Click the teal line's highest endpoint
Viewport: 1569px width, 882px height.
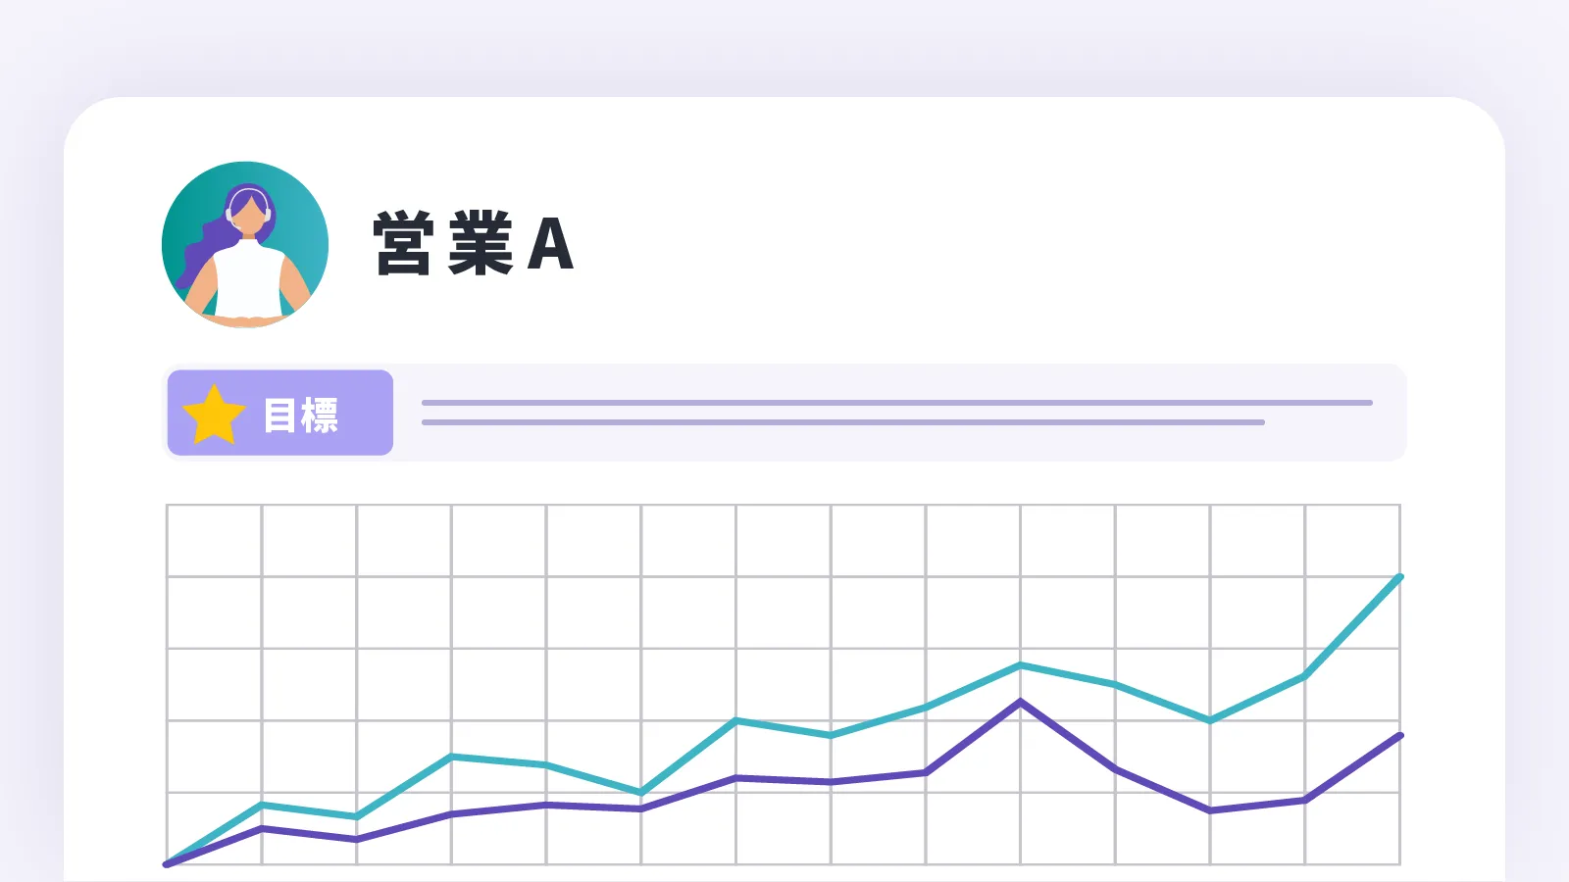click(1399, 577)
